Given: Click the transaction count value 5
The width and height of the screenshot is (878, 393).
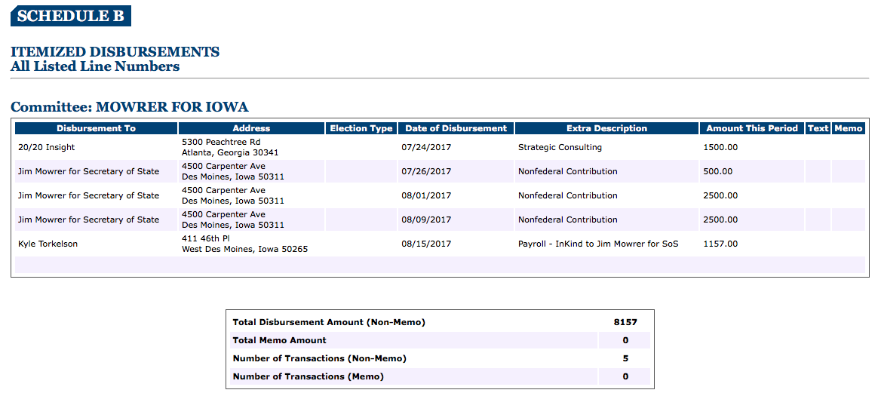Looking at the screenshot, I should (625, 358).
